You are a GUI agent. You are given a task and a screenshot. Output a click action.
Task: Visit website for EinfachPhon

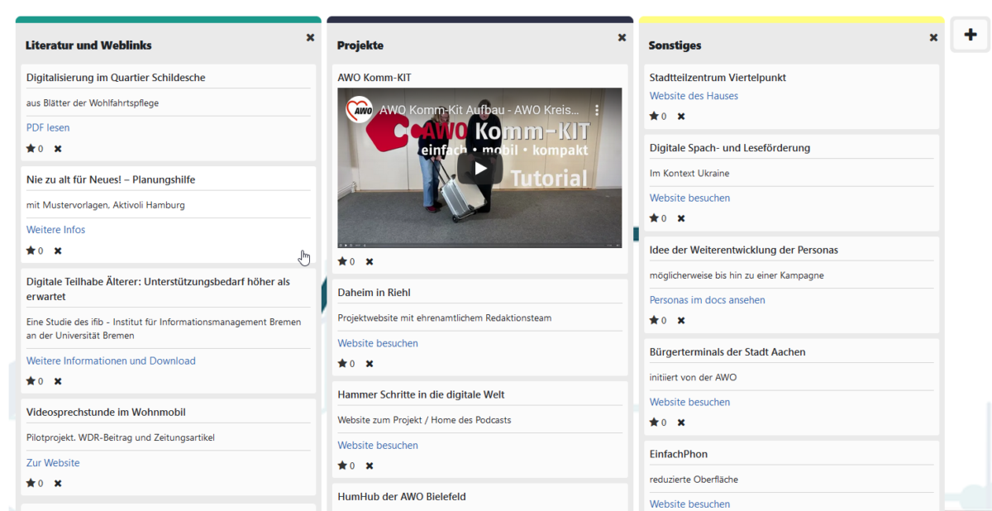pos(689,504)
